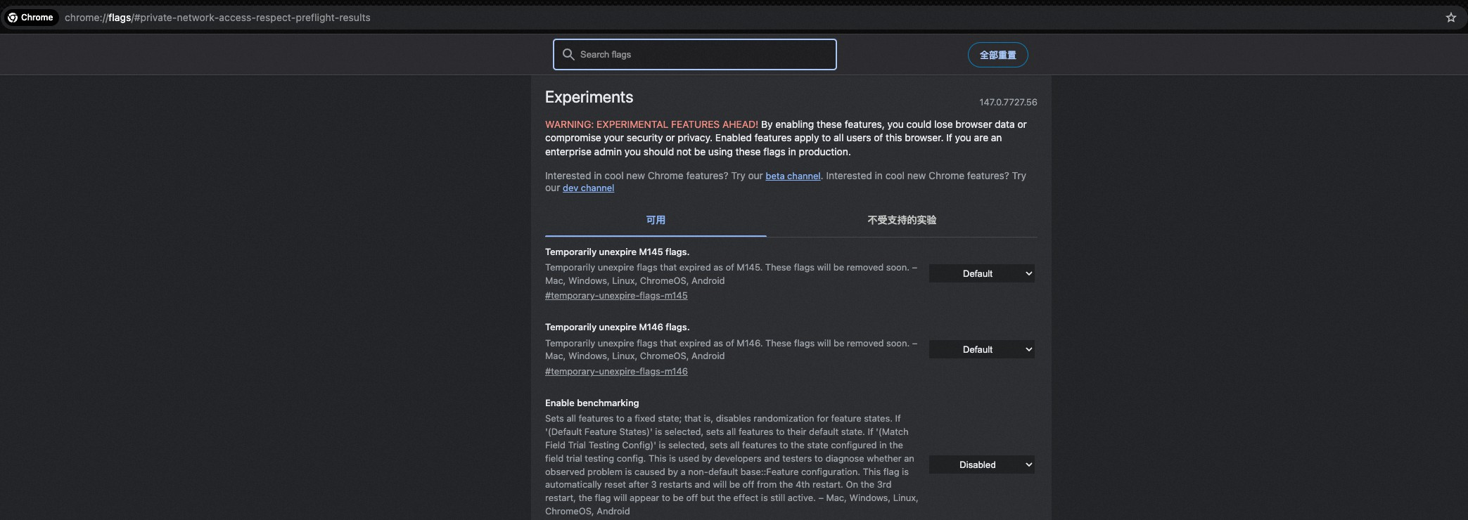
Task: Click the #temporary-unexpire-flags-m146 anchor link
Action: point(616,372)
